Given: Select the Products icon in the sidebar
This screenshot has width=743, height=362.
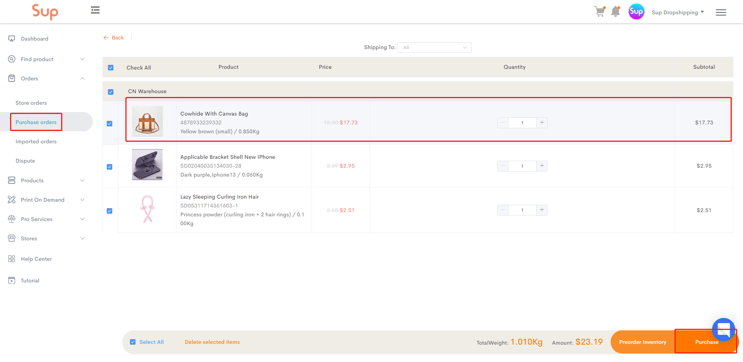Looking at the screenshot, I should [x=12, y=180].
